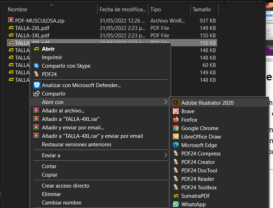The height and width of the screenshot is (208, 273).
Task: Click the SumatraPDF icon
Action: pos(176,196)
